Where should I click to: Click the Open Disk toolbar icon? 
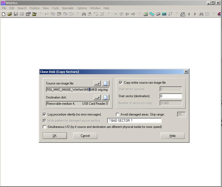coord(146,14)
